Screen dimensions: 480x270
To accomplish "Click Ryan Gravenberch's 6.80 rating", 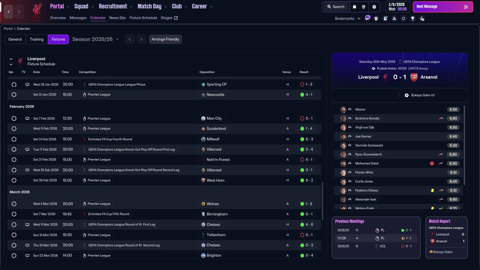I will click(453, 154).
